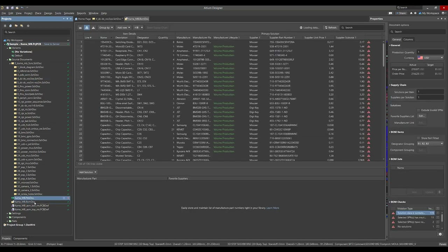Open the Group by dropdown
The height and width of the screenshot is (252, 448).
(106, 28)
